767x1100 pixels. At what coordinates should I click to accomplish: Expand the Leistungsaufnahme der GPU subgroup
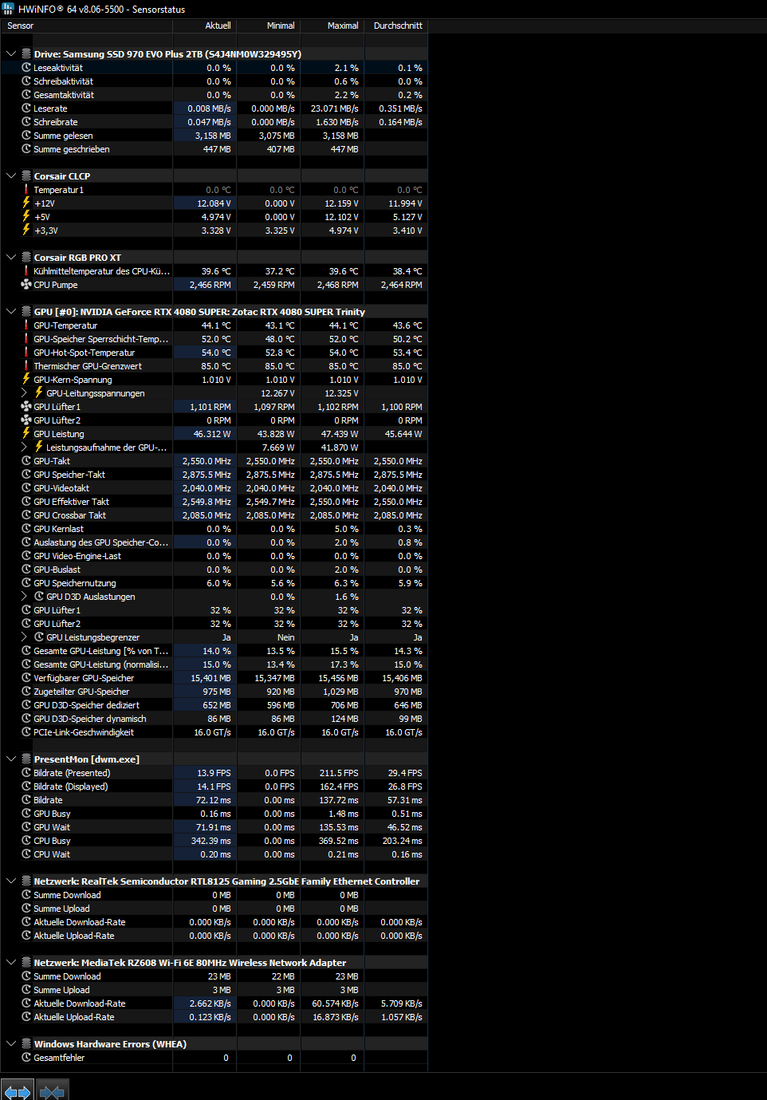click(x=24, y=447)
